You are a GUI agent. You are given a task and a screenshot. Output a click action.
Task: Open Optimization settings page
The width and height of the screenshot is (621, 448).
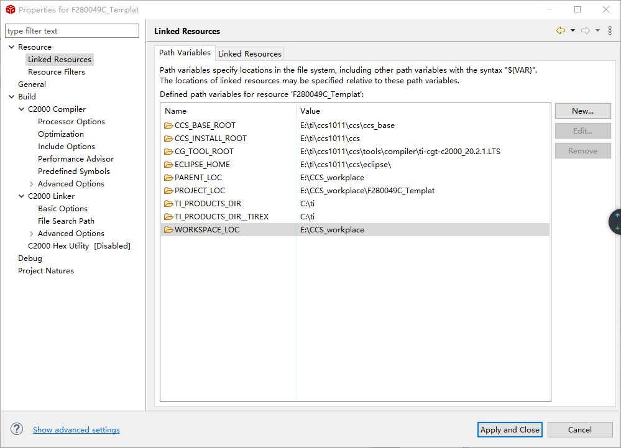61,134
